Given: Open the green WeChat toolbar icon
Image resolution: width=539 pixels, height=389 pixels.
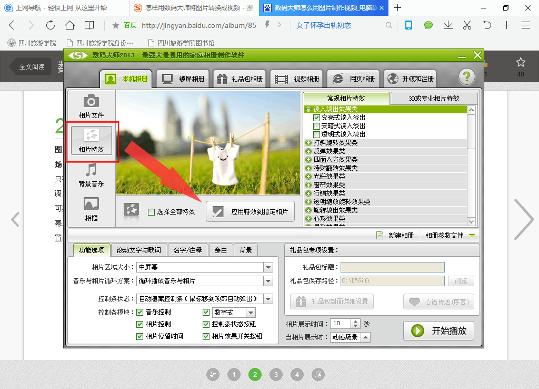Looking at the screenshot, I should (428, 25).
